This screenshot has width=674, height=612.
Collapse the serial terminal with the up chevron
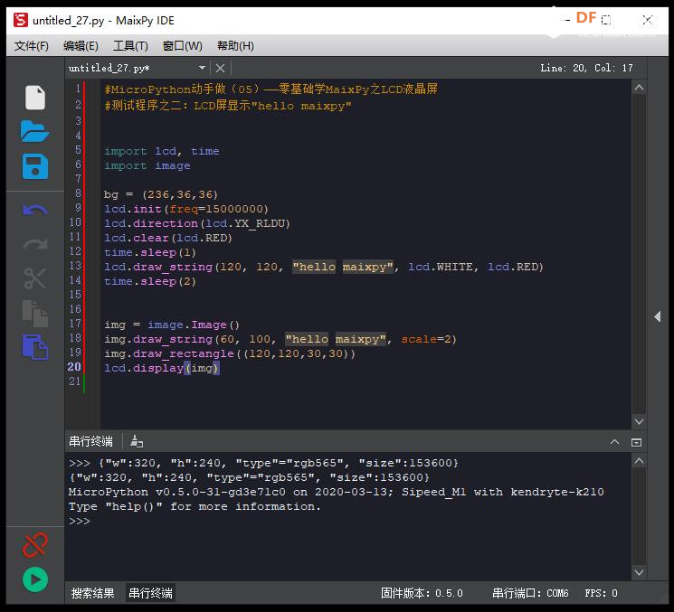click(614, 442)
